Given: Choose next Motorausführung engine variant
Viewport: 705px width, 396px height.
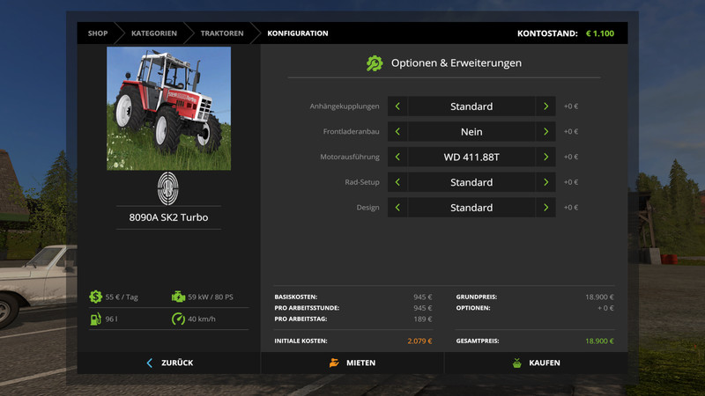Looking at the screenshot, I should 546,158.
